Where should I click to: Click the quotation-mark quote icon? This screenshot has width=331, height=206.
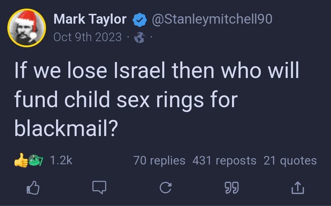(x=232, y=187)
